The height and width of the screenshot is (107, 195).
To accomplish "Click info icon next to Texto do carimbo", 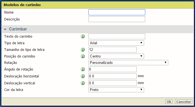I will 83,36.
